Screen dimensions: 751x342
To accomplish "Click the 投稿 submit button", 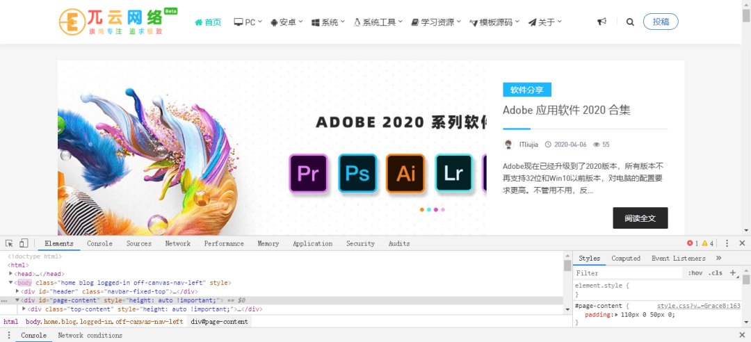I will point(661,22).
